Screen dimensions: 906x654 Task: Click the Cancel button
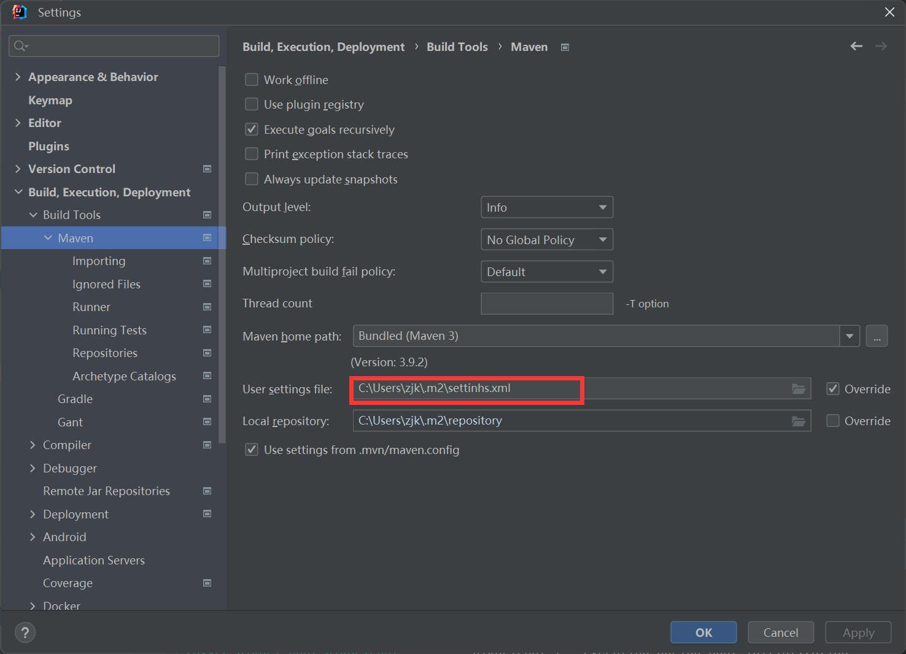781,633
